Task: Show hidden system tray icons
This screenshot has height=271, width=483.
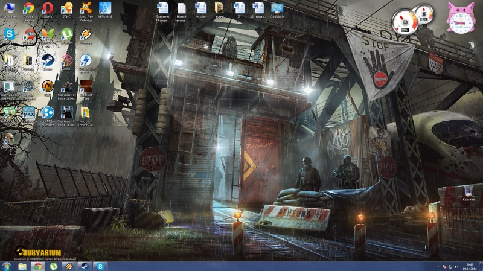Action: point(438,267)
